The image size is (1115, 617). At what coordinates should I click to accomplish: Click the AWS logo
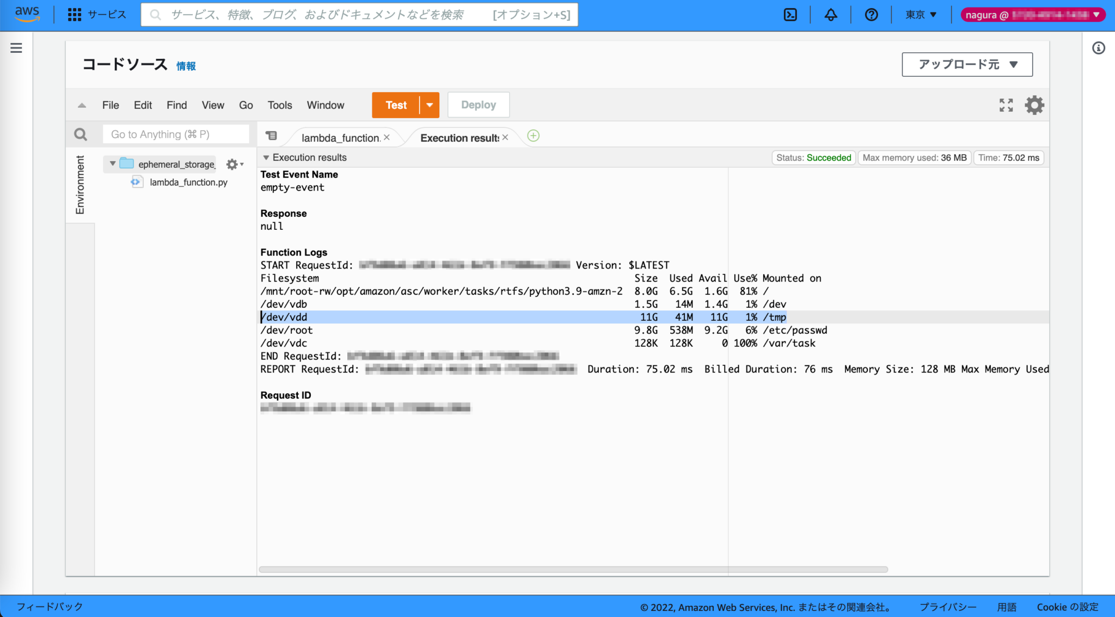coord(26,13)
